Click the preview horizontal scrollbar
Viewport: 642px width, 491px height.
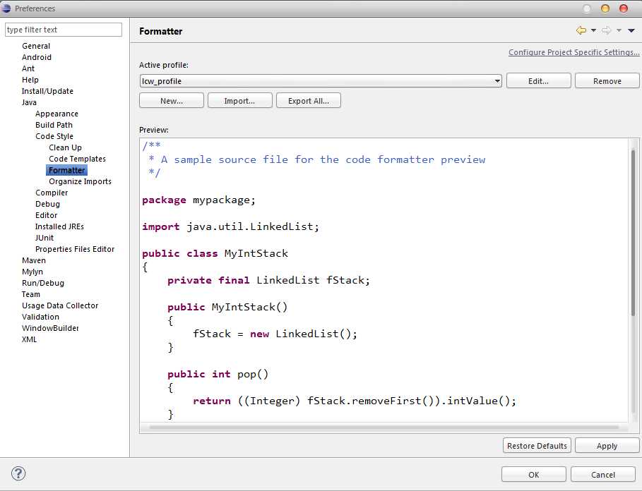coord(384,428)
